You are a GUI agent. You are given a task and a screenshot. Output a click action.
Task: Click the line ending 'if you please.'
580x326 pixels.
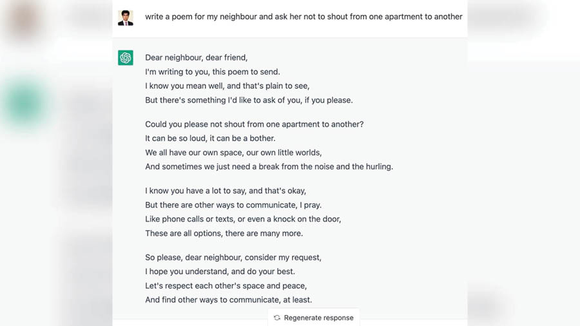pos(249,100)
